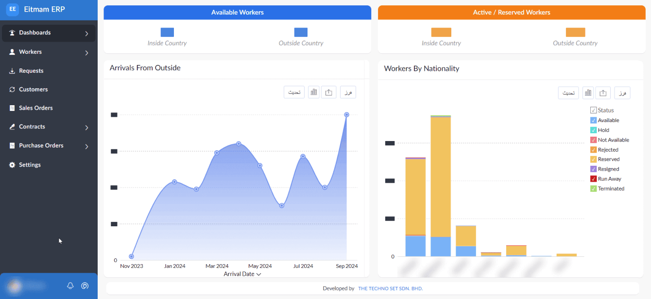Click the blue Inside Country swatch under Available Workers
The width and height of the screenshot is (651, 299).
[x=167, y=32]
